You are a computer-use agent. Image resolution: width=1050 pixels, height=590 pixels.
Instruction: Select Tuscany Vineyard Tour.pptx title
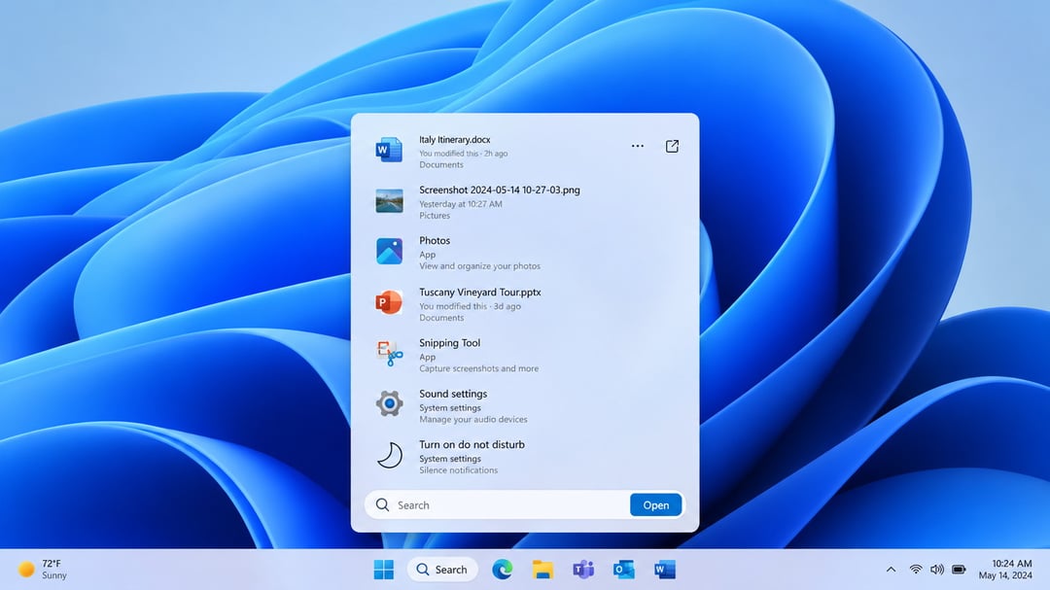pos(480,292)
